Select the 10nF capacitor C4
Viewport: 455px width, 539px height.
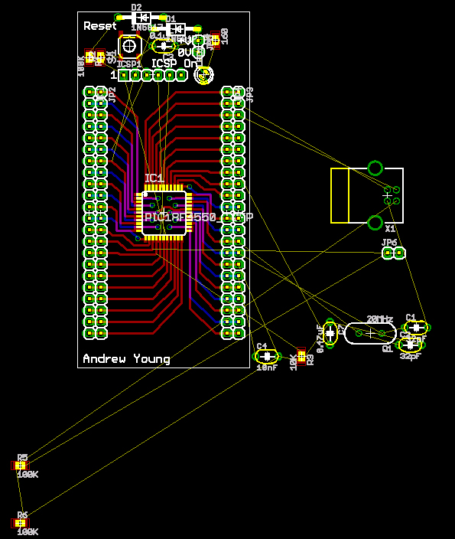tap(267, 357)
